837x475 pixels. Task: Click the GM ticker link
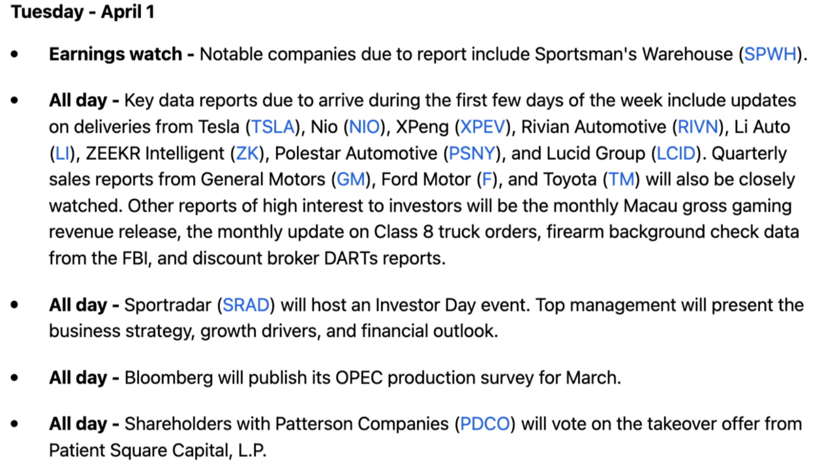point(348,179)
